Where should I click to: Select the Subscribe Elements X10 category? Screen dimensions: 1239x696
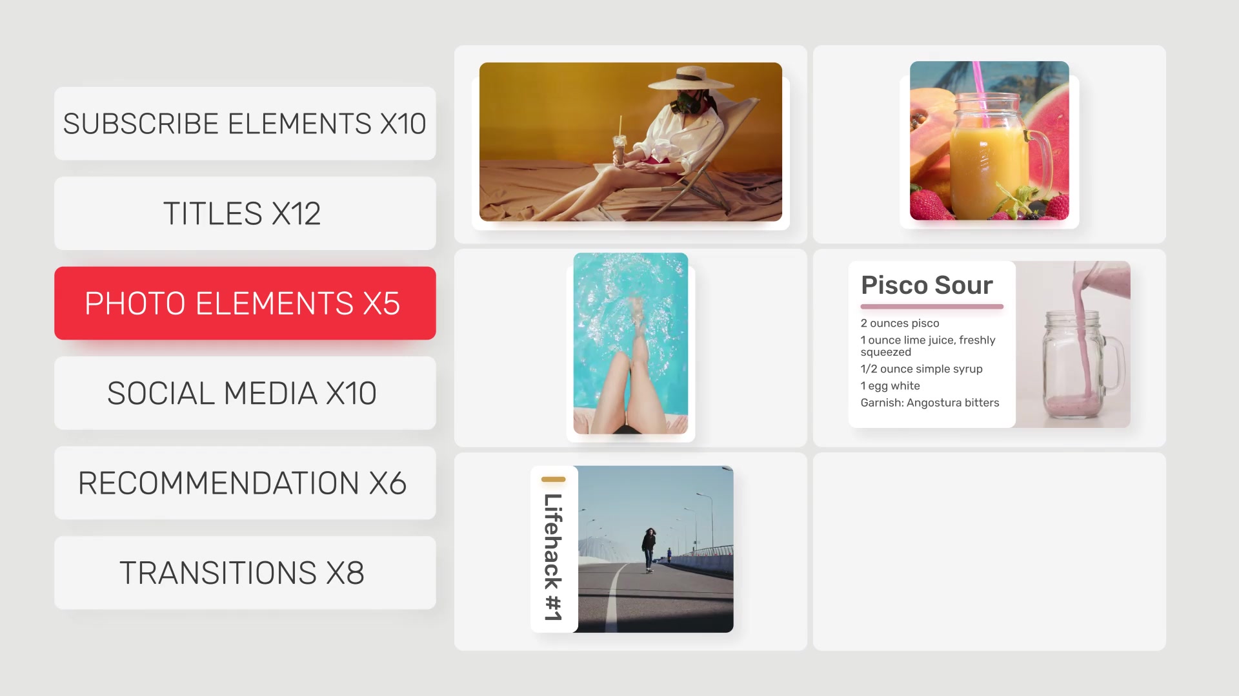tap(245, 124)
